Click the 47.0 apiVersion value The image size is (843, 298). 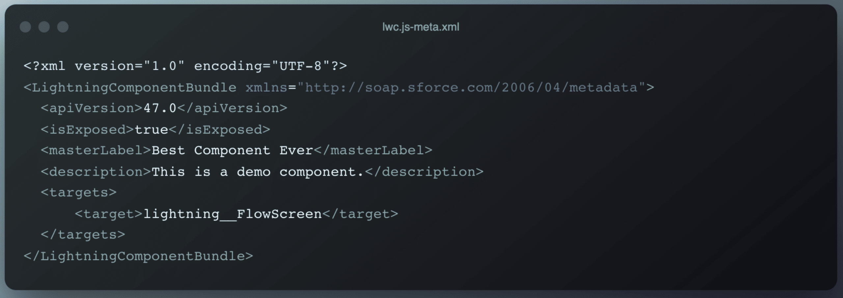point(160,108)
